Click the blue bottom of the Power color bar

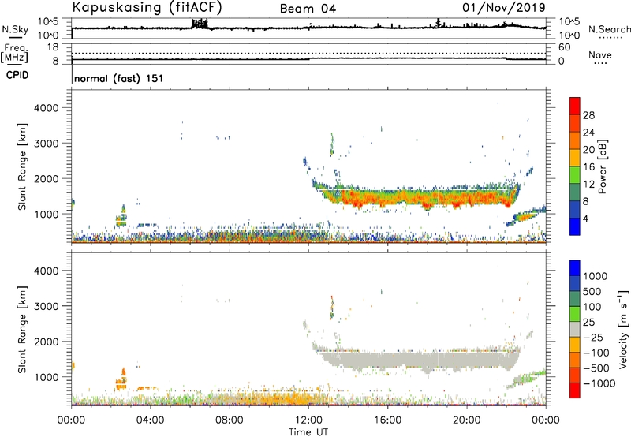coord(575,226)
